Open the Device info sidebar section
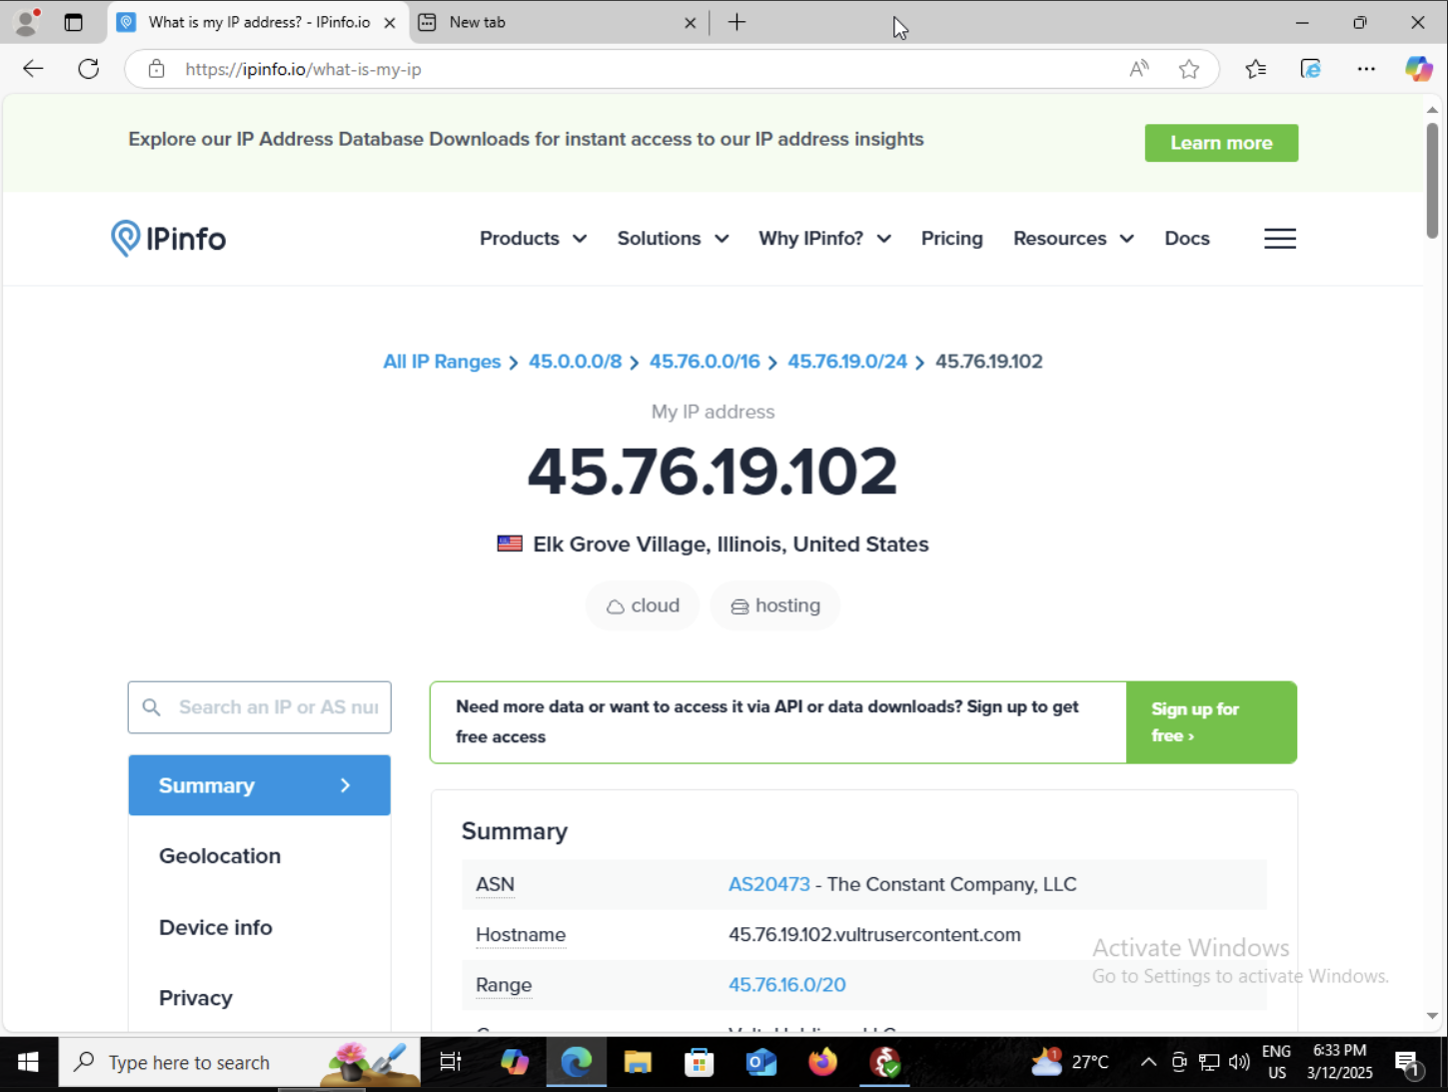Viewport: 1448px width, 1092px height. tap(215, 927)
